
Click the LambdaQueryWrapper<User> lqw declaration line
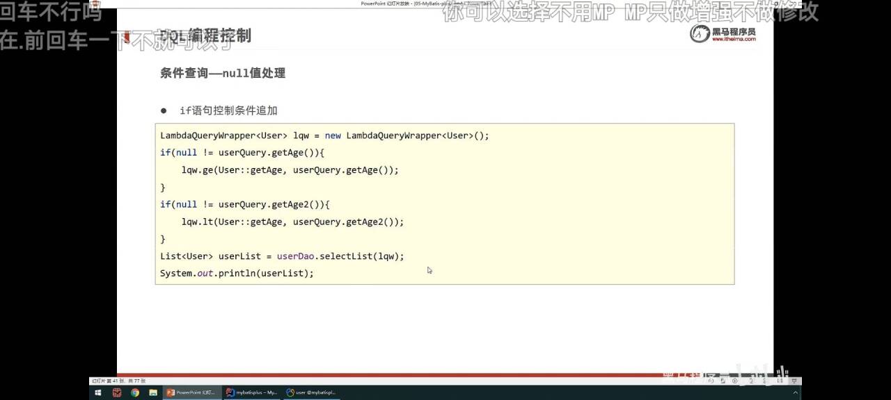tap(324, 135)
